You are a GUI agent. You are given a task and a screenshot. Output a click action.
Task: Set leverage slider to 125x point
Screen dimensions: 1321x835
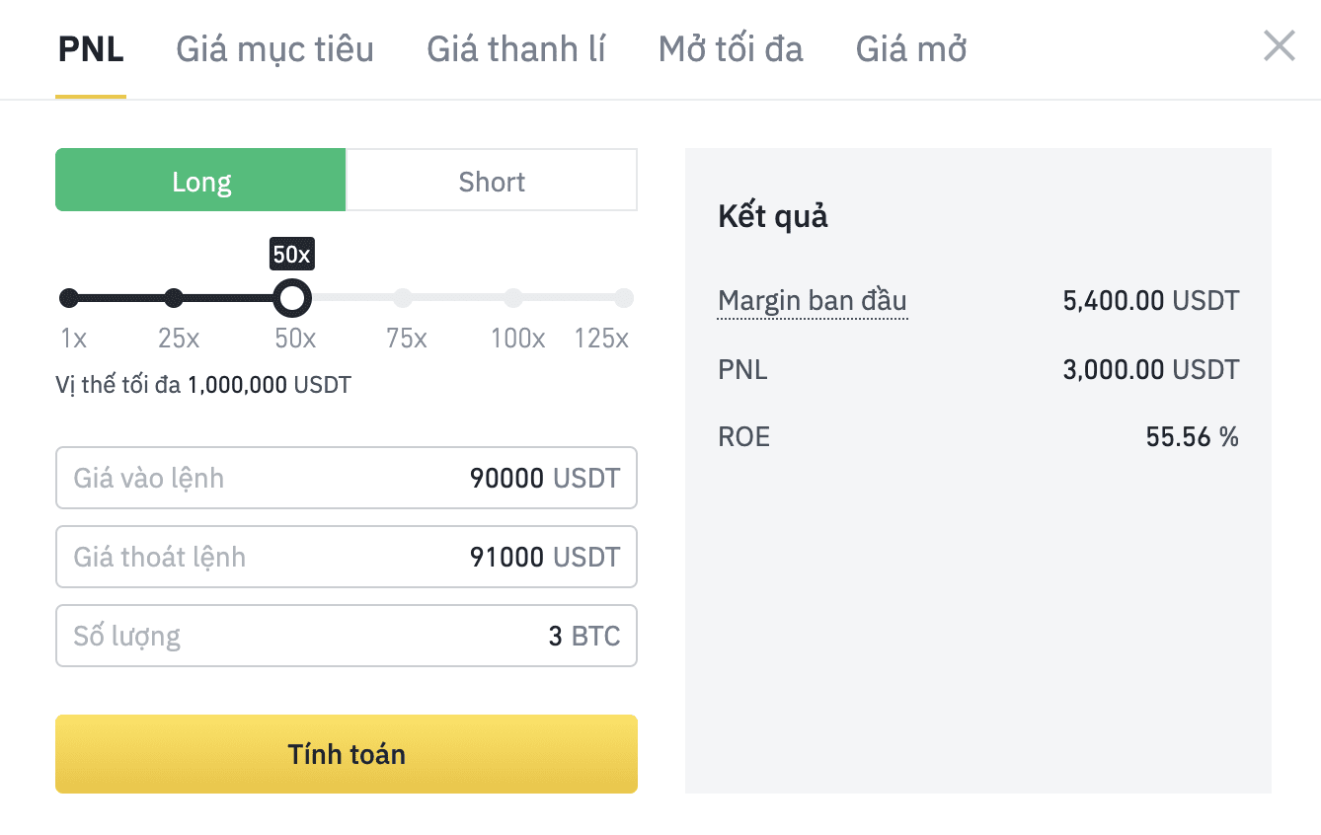(624, 298)
